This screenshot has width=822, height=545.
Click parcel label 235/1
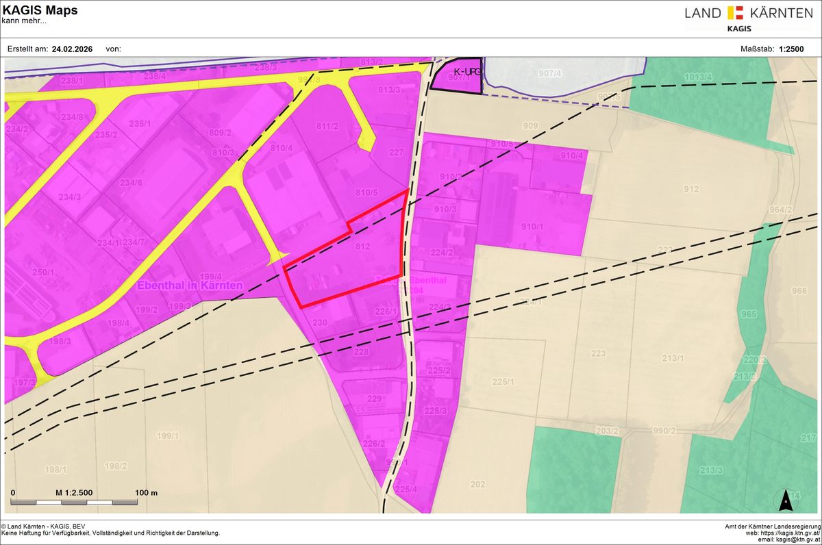(139, 124)
